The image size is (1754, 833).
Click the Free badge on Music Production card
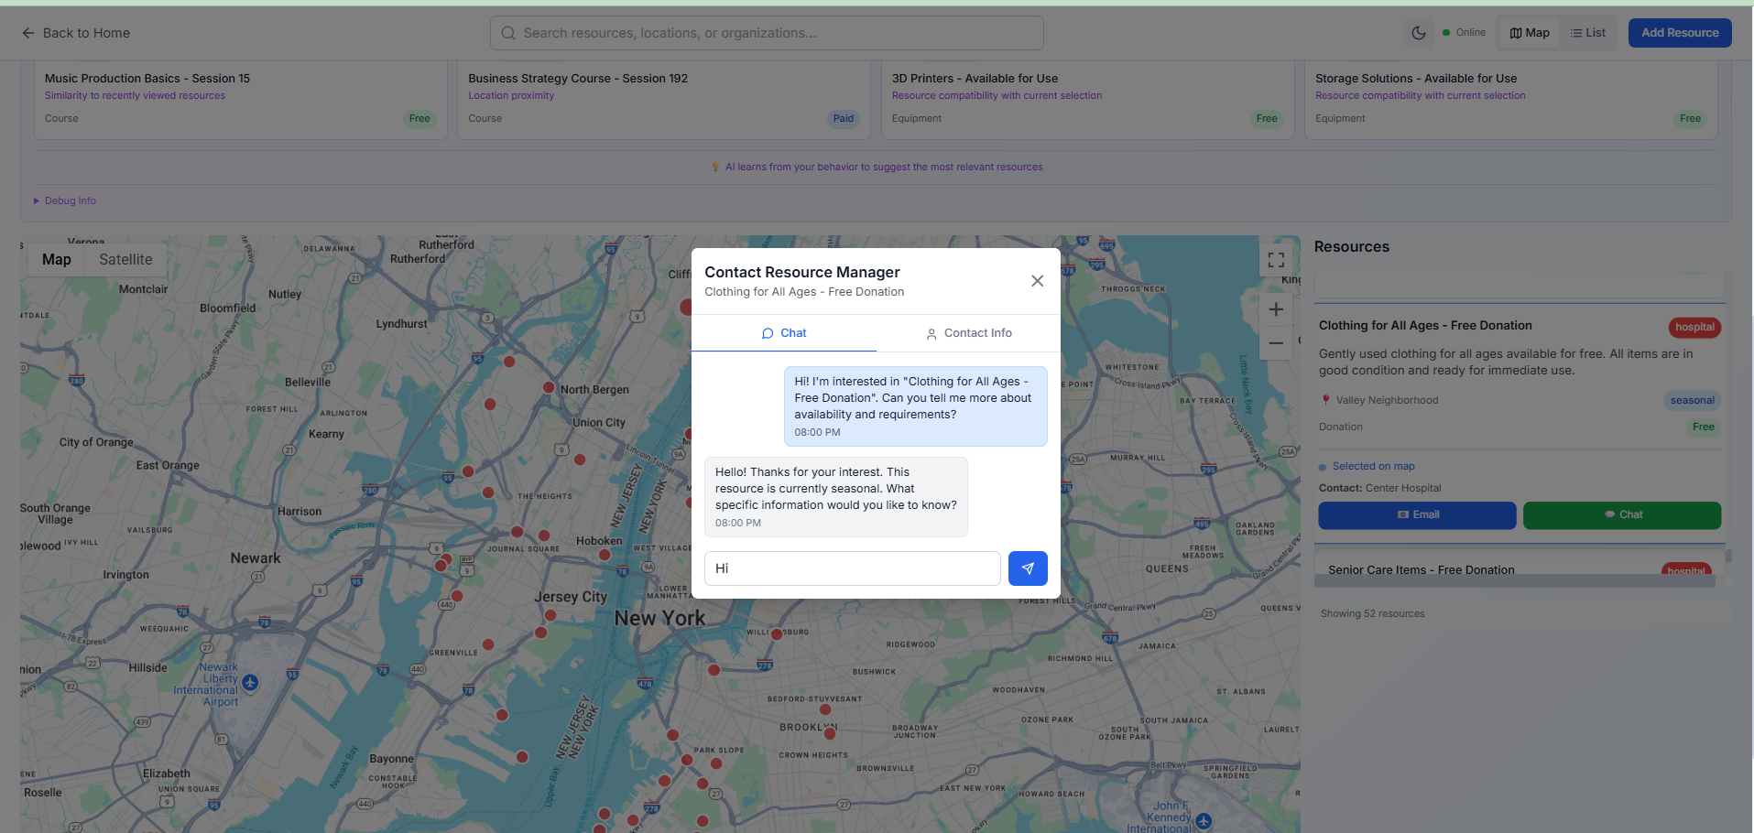pos(419,119)
